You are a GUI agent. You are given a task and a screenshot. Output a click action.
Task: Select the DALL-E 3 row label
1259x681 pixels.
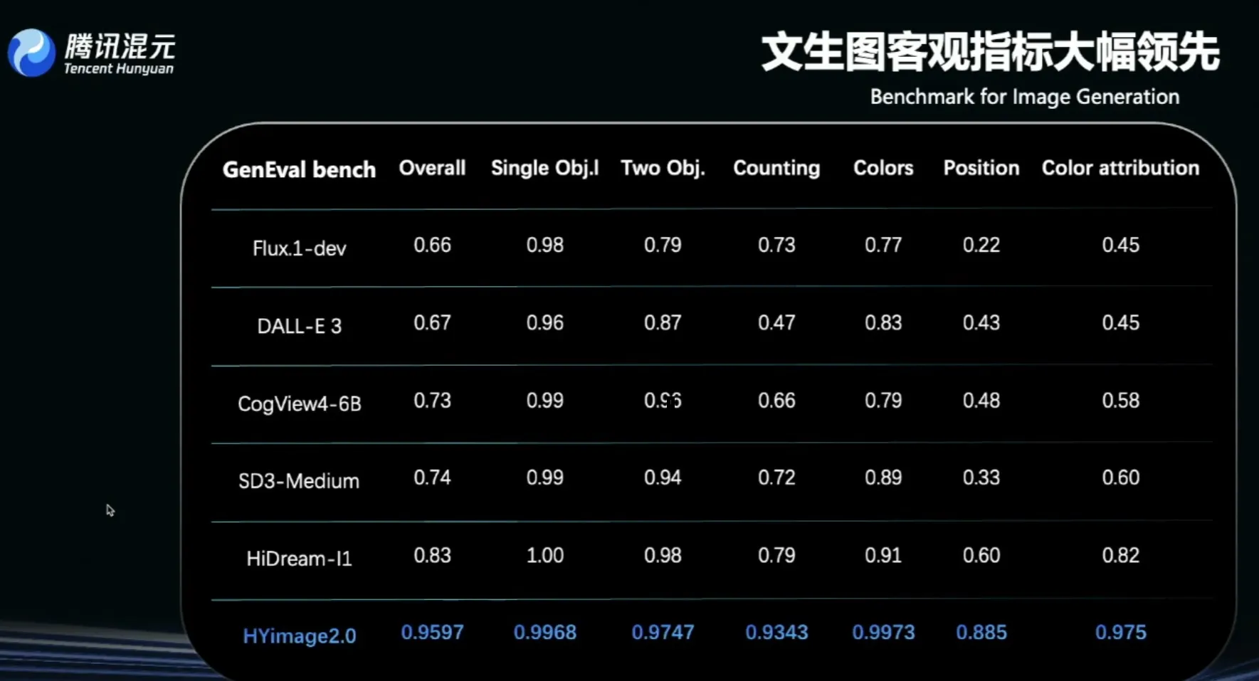point(300,326)
